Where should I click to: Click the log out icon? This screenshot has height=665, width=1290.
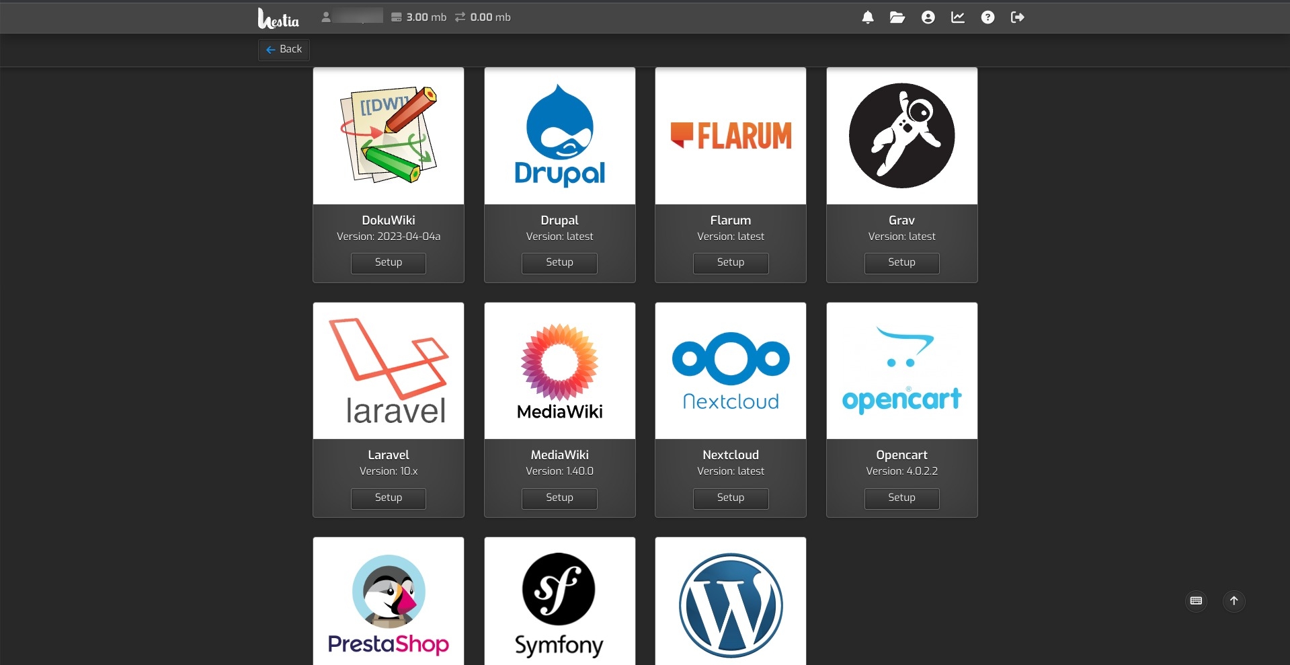[x=1018, y=17]
